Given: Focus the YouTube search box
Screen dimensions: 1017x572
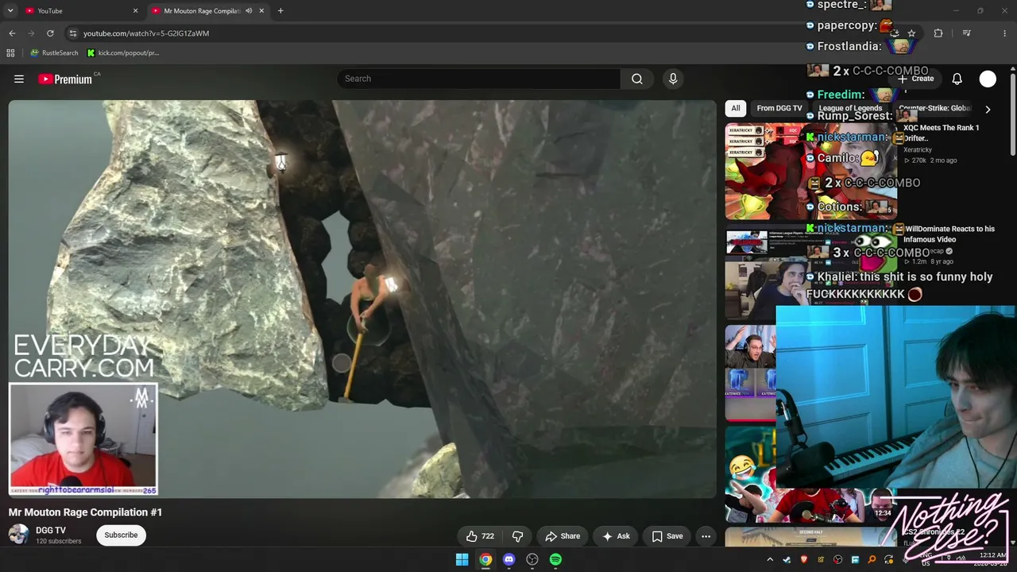Looking at the screenshot, I should pyautogui.click(x=479, y=79).
